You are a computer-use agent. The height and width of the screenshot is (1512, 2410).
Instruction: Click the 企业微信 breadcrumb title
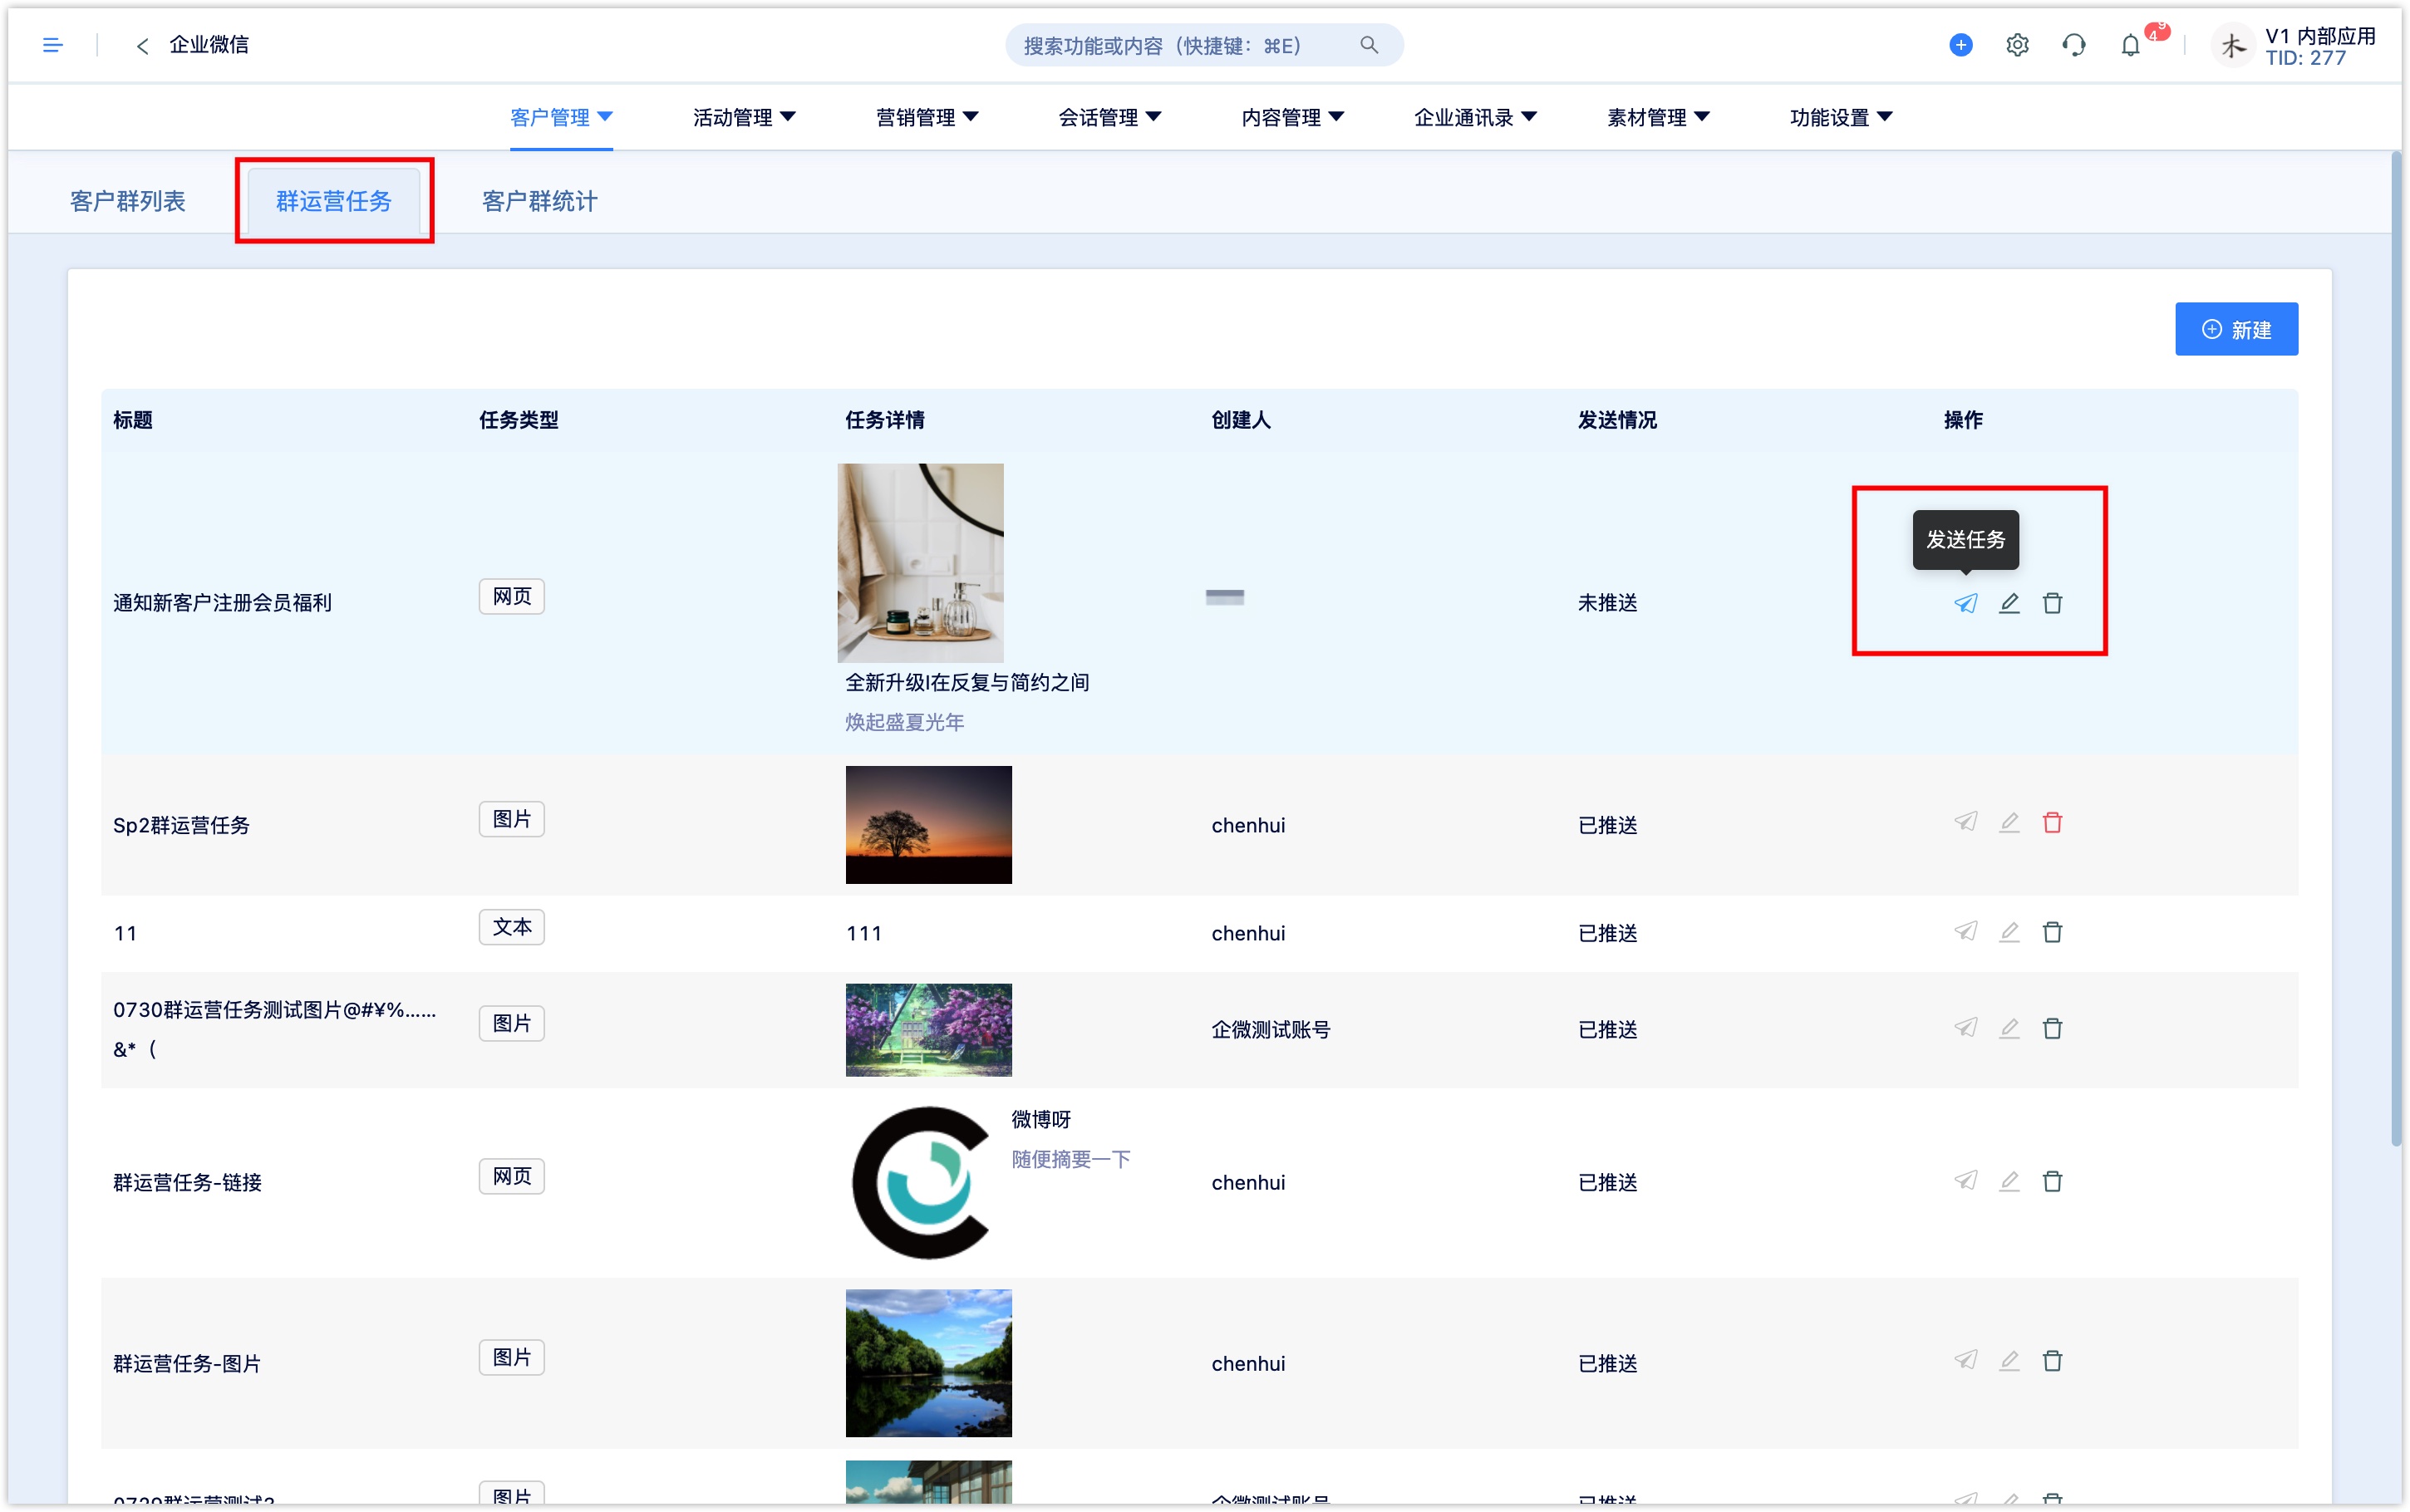pyautogui.click(x=209, y=45)
